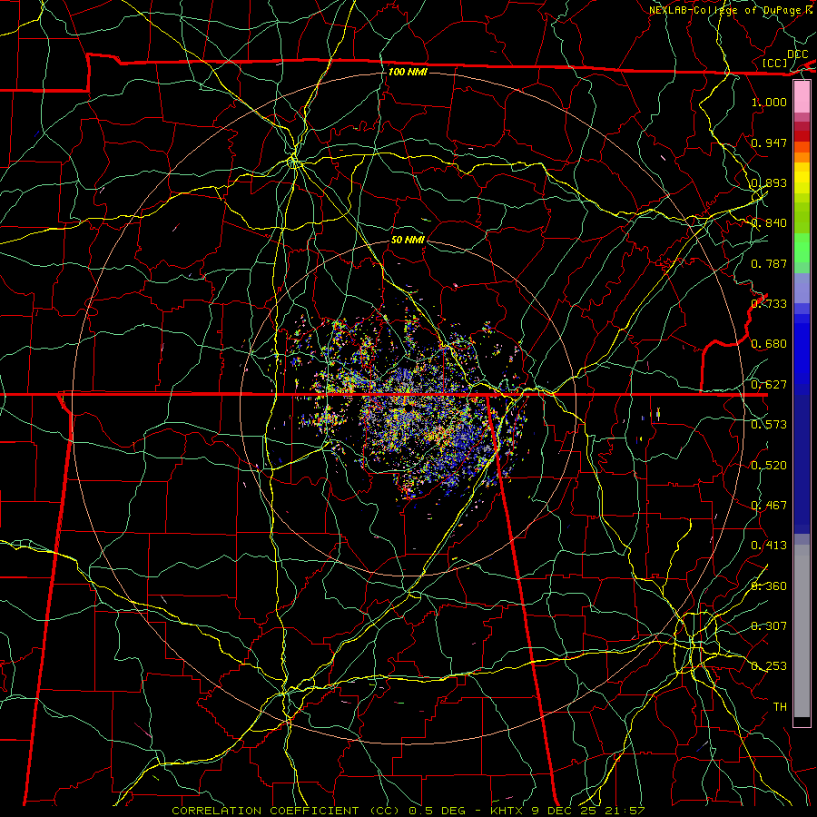Click the 100 NMI range ring label
The width and height of the screenshot is (817, 817).
pyautogui.click(x=408, y=72)
